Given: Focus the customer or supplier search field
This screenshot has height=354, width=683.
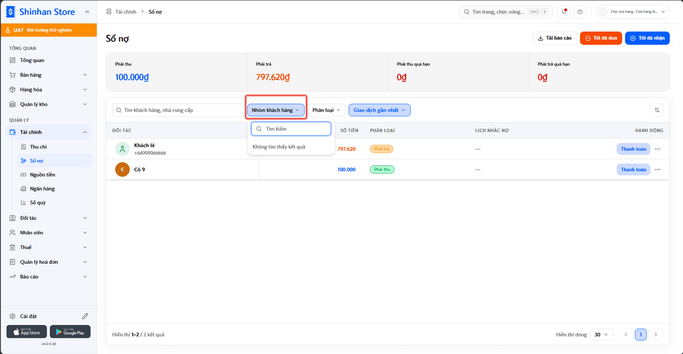Looking at the screenshot, I should [178, 110].
